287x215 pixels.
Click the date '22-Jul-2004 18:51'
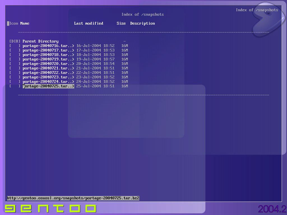tap(95, 73)
